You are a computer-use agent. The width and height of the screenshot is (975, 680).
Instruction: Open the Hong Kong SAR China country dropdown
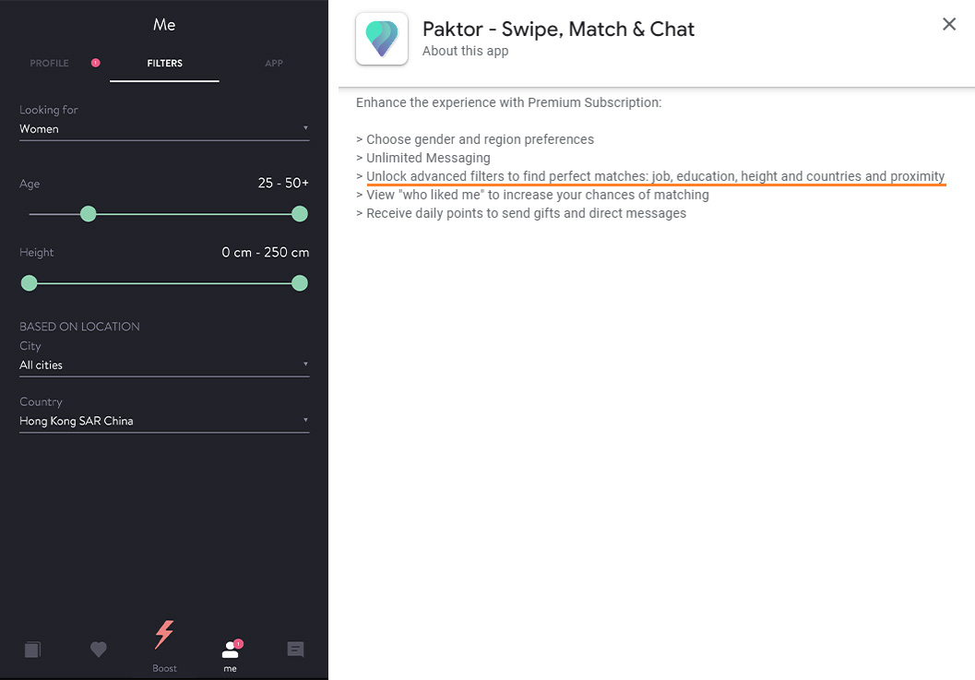(164, 421)
